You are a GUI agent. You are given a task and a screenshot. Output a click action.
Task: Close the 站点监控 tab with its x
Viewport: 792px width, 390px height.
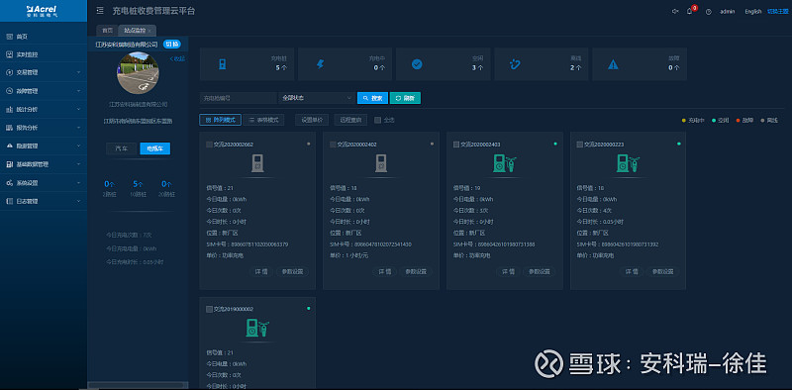pyautogui.click(x=149, y=31)
